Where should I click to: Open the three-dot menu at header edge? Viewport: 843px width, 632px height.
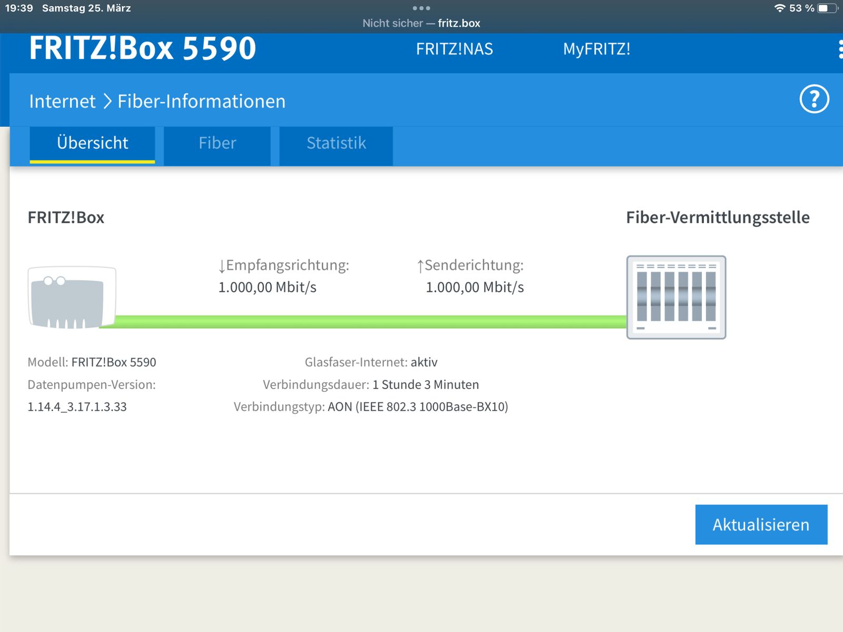pos(840,49)
